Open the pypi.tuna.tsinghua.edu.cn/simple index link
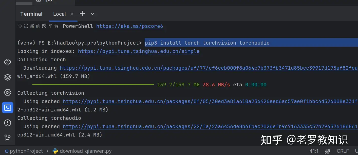This screenshot has width=358, height=155. (139, 51)
